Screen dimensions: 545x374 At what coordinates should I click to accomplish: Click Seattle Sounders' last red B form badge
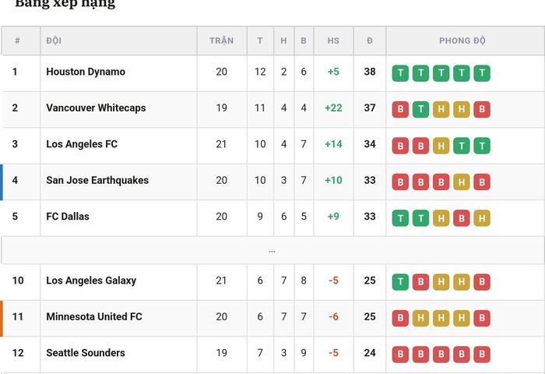(x=482, y=355)
